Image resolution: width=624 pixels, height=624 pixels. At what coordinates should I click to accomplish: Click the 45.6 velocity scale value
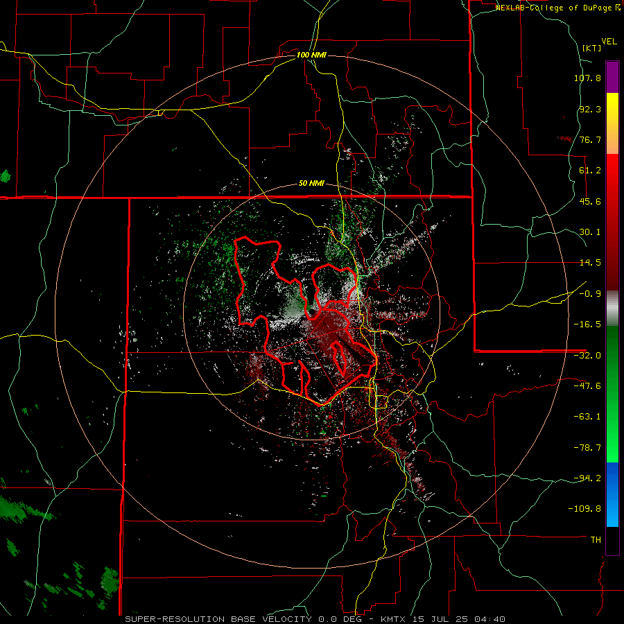coord(590,201)
